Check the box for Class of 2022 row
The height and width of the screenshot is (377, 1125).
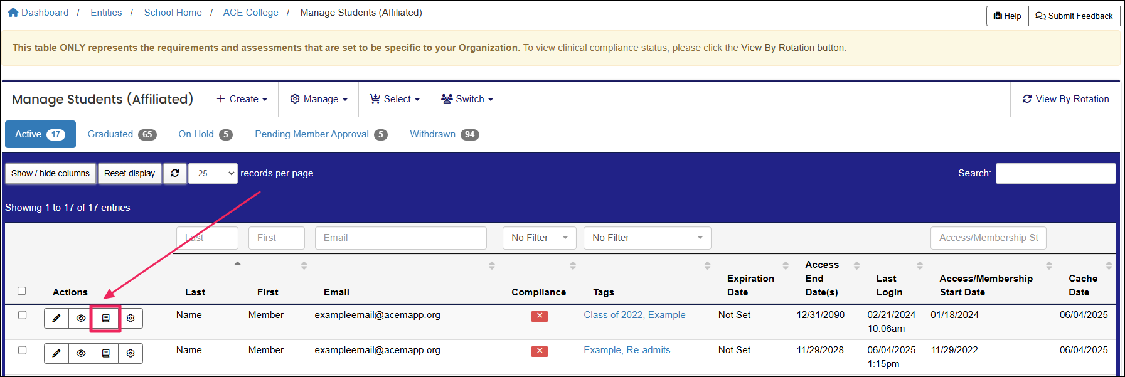tap(22, 315)
